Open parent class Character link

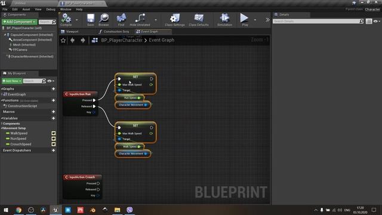(372, 10)
